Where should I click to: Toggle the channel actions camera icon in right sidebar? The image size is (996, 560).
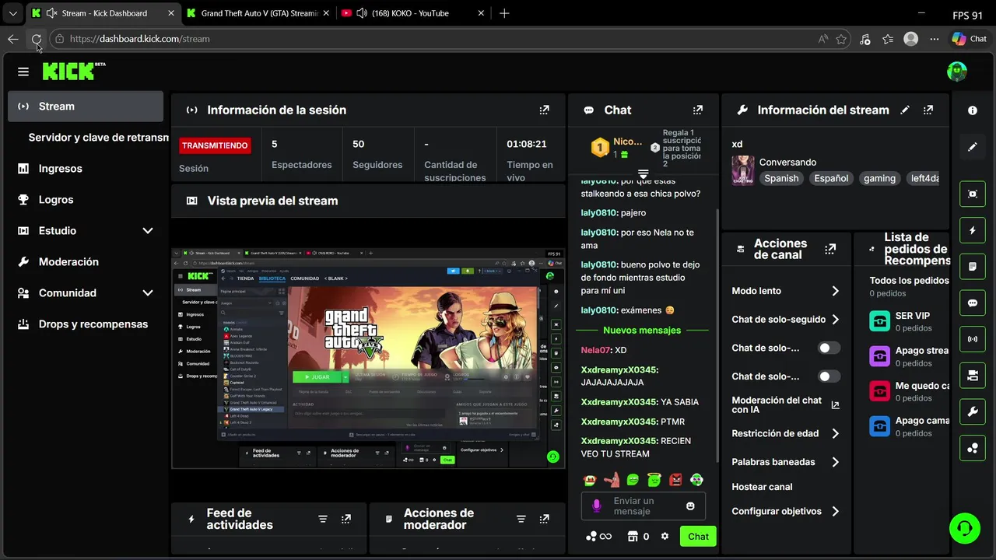pos(973,376)
